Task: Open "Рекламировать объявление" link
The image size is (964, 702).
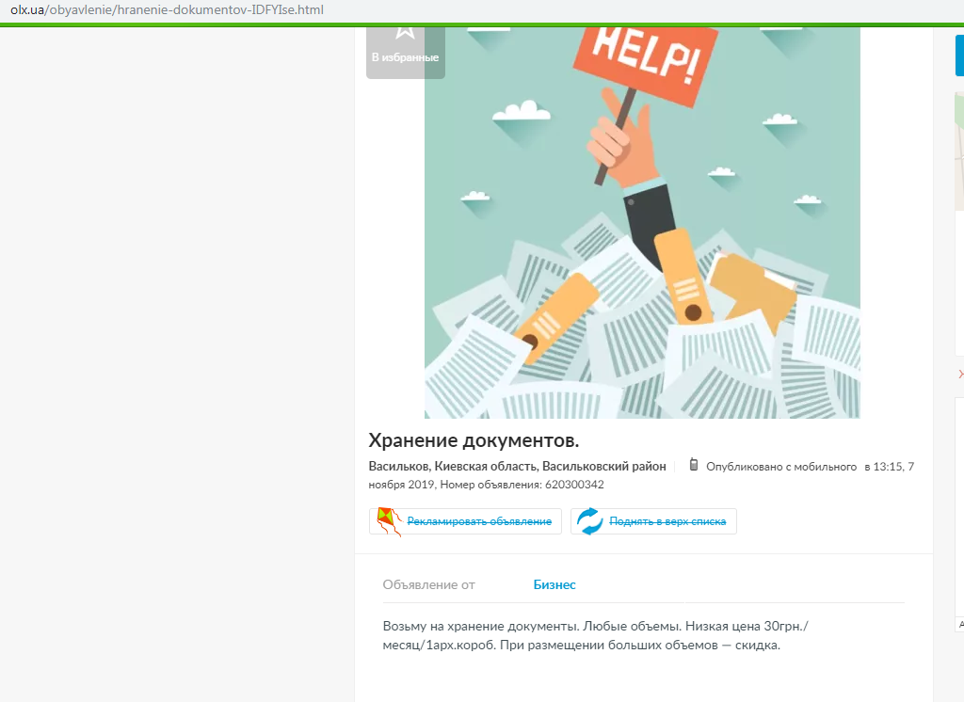Action: [478, 521]
